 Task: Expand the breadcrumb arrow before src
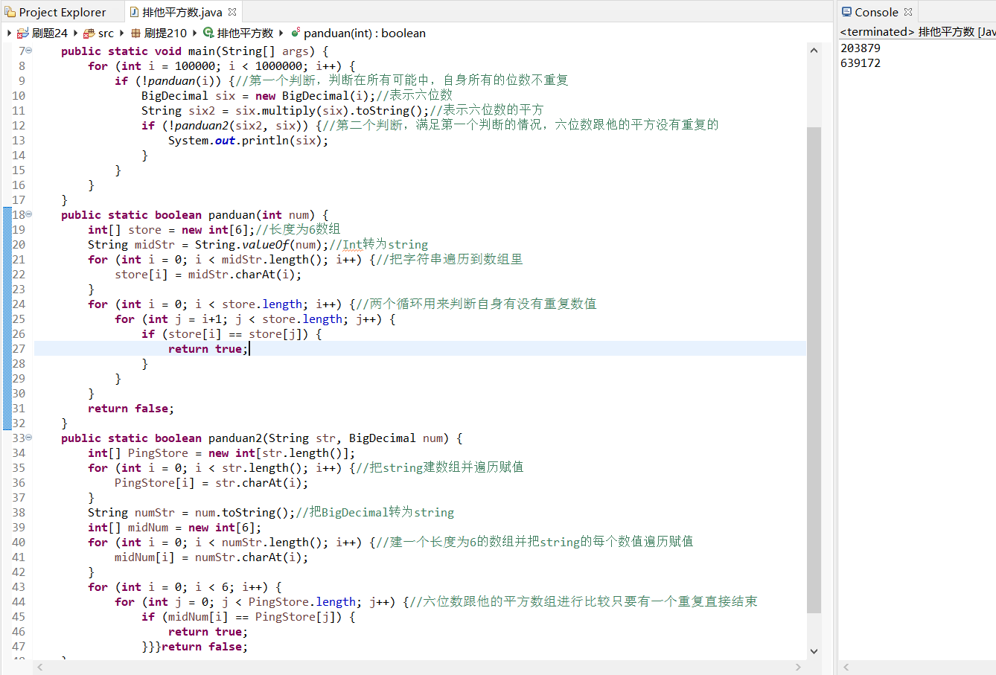(x=75, y=33)
